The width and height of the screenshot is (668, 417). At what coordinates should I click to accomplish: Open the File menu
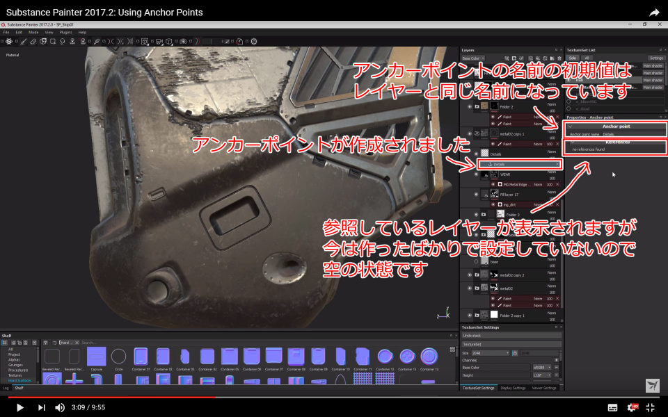click(x=6, y=33)
